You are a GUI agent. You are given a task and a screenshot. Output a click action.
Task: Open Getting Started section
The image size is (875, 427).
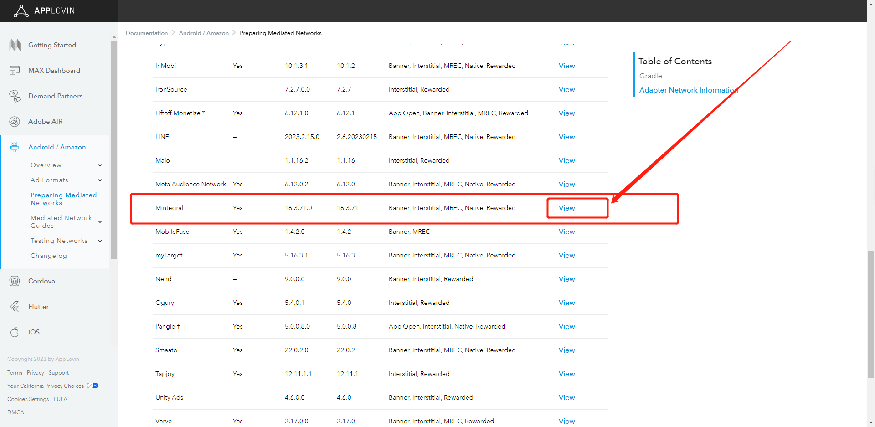[x=52, y=45]
